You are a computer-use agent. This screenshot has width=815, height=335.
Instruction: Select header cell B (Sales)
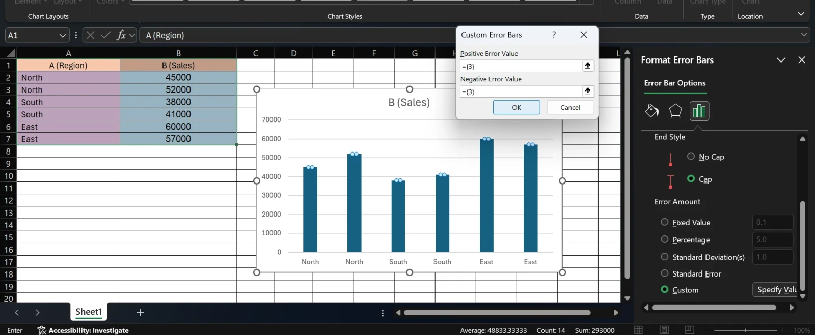point(178,65)
